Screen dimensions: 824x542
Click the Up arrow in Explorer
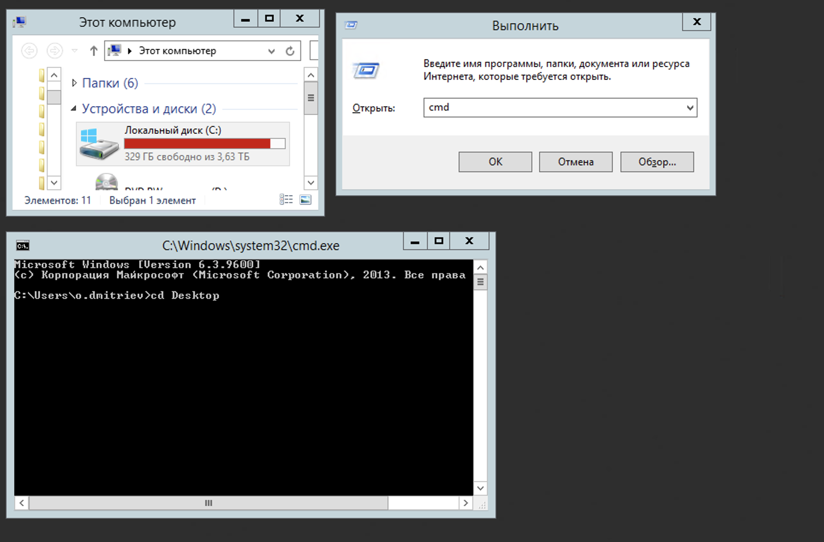[94, 51]
